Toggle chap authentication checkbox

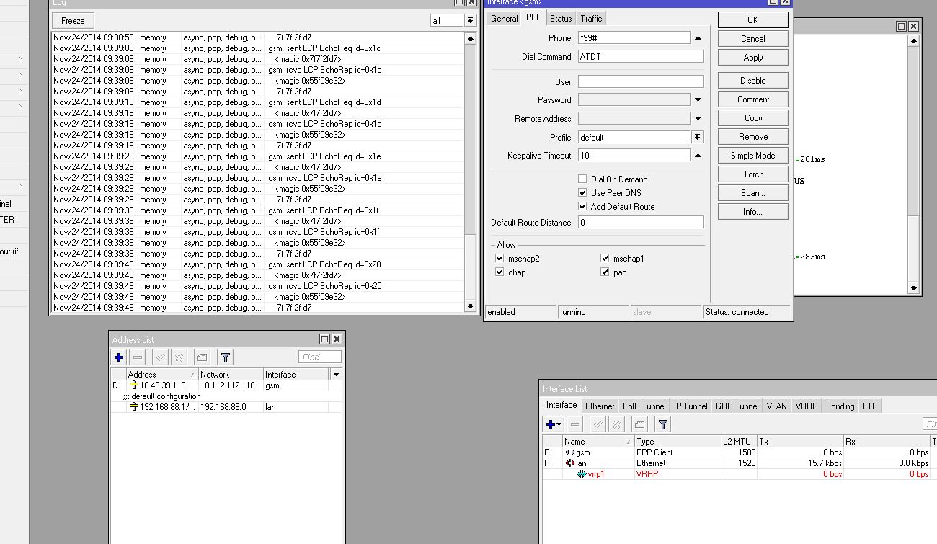(x=499, y=272)
